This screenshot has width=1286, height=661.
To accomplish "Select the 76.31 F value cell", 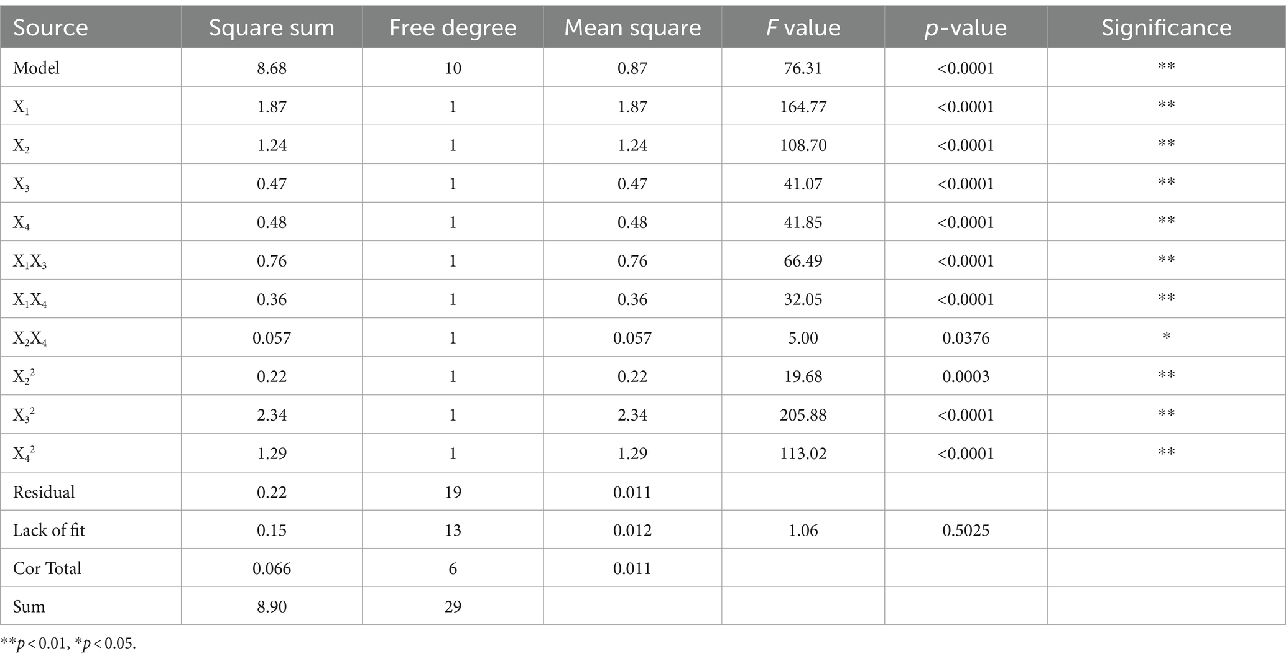I will pos(803,68).
